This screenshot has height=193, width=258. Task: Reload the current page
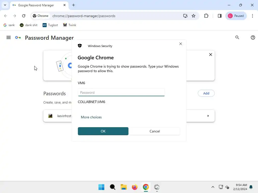pos(24,16)
